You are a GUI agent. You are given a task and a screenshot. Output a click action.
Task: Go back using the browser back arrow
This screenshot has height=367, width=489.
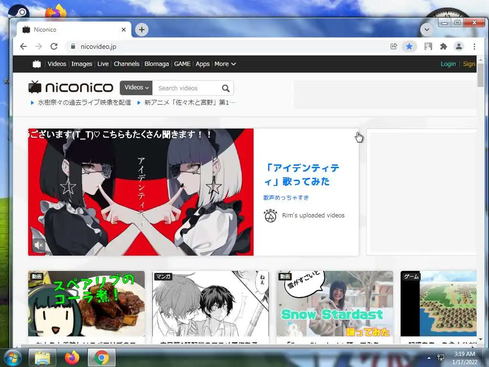[x=23, y=46]
